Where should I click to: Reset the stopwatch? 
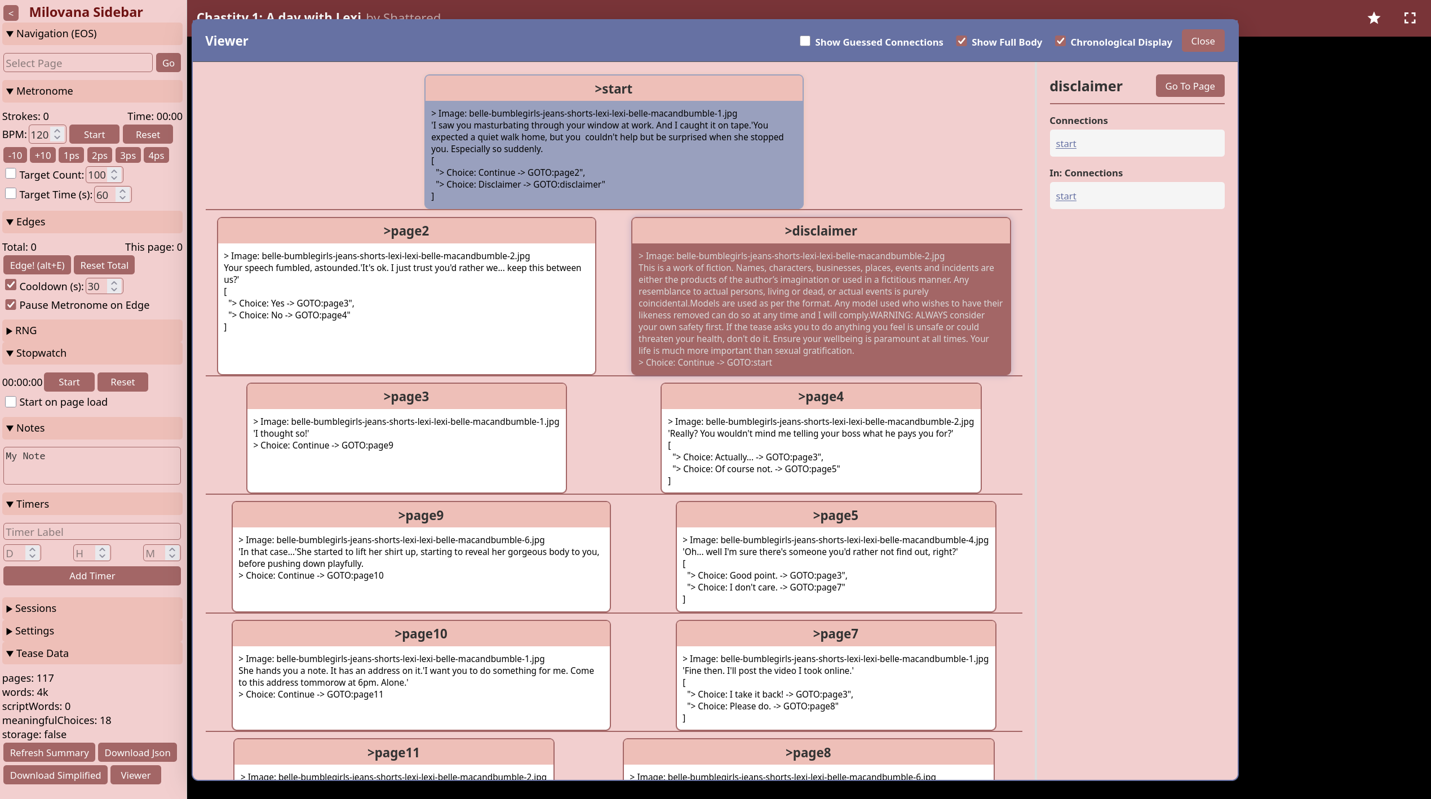pyautogui.click(x=123, y=382)
